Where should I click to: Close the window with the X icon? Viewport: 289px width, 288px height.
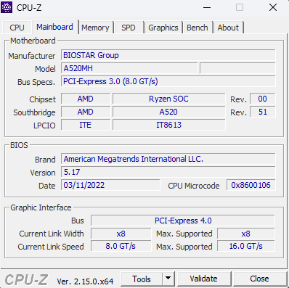[273, 7]
